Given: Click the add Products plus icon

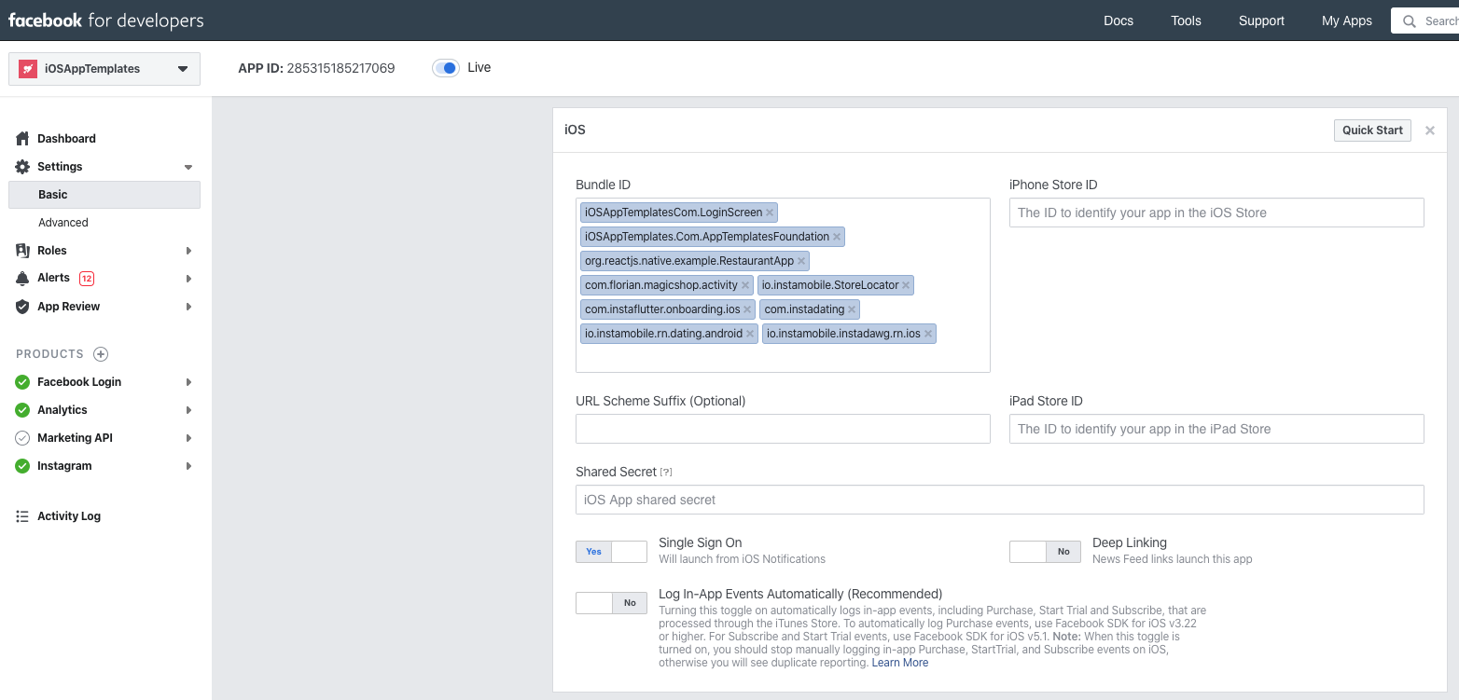Looking at the screenshot, I should click(x=101, y=354).
